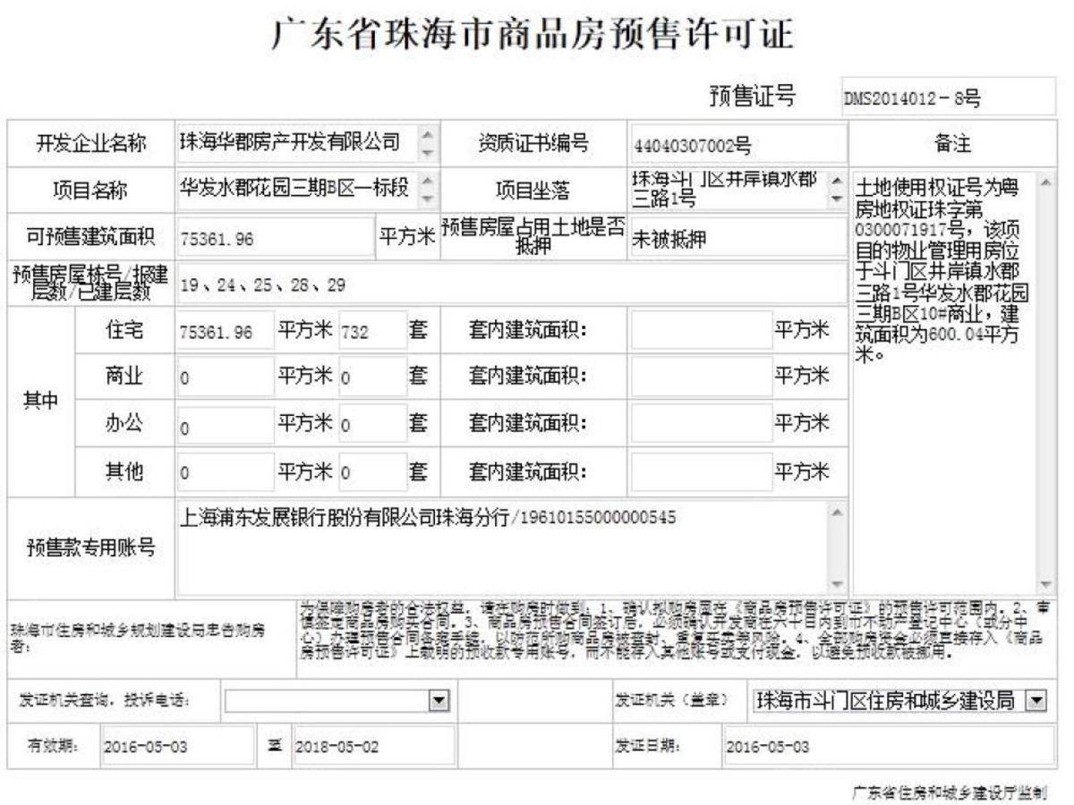Click the 办公 unit count (套) field
This screenshot has height=805, width=1074.
tap(372, 425)
